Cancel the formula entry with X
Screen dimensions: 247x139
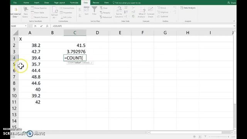coord(35,26)
